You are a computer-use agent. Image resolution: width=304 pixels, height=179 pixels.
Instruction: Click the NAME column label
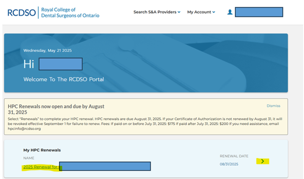[x=29, y=158]
